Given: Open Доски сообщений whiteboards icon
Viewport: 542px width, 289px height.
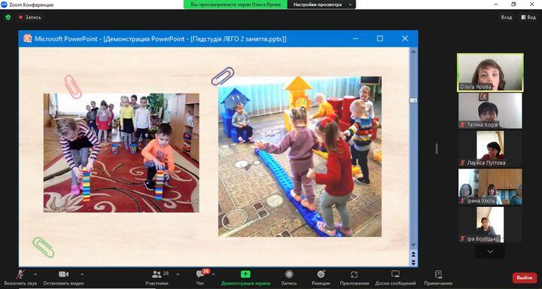Looking at the screenshot, I should [395, 274].
